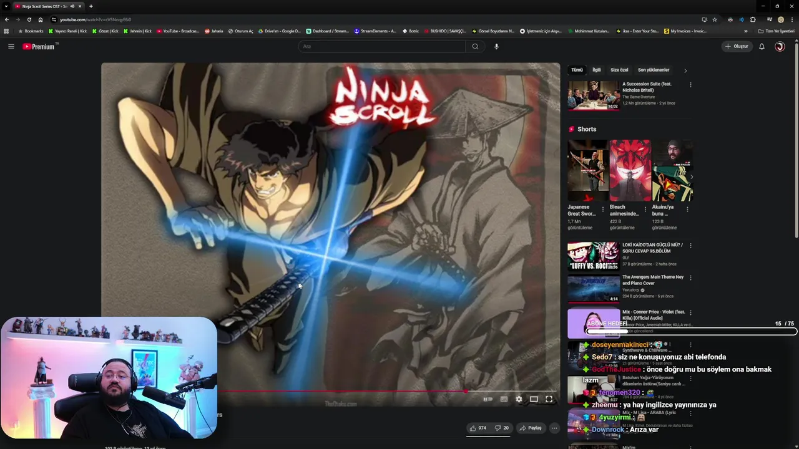Reload the page in browser toolbar
This screenshot has width=799, height=449.
(29, 19)
